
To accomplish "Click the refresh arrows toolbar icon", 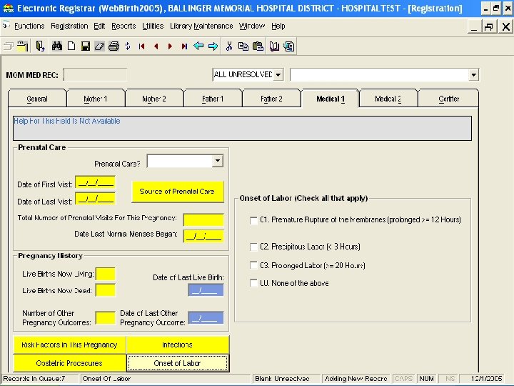I will coord(128,46).
